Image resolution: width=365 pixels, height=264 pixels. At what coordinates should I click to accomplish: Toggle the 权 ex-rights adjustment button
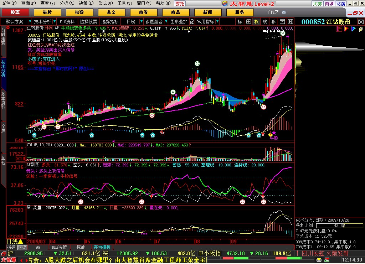point(257,22)
